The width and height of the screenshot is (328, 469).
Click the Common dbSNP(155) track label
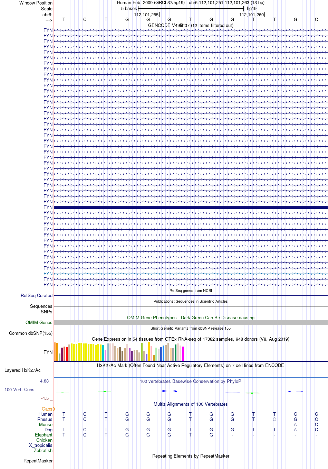[31, 333]
